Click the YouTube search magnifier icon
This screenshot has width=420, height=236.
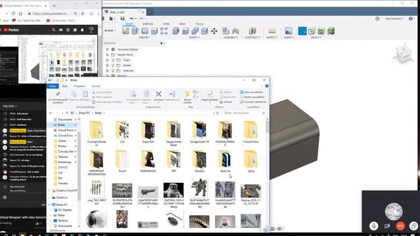point(54,30)
